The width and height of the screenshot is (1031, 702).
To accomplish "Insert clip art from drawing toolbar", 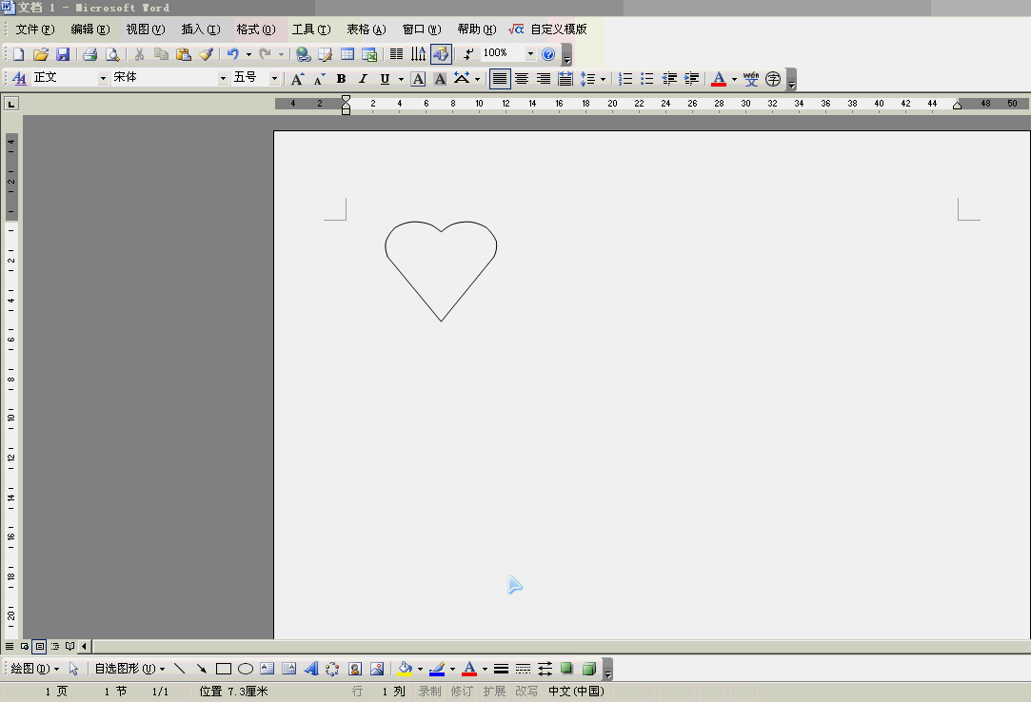I will [355, 669].
